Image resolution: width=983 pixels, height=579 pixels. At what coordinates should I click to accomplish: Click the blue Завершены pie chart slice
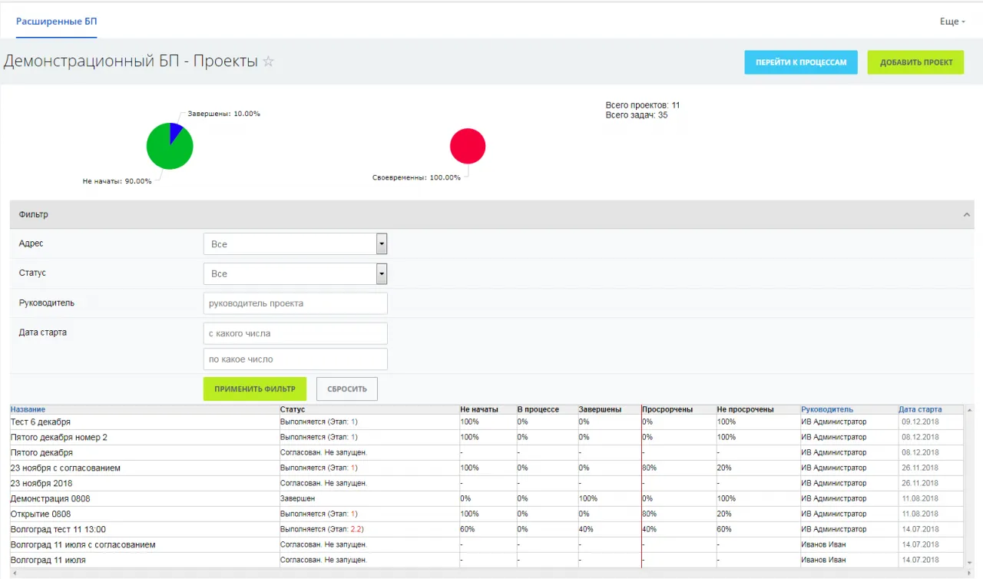[x=176, y=131]
